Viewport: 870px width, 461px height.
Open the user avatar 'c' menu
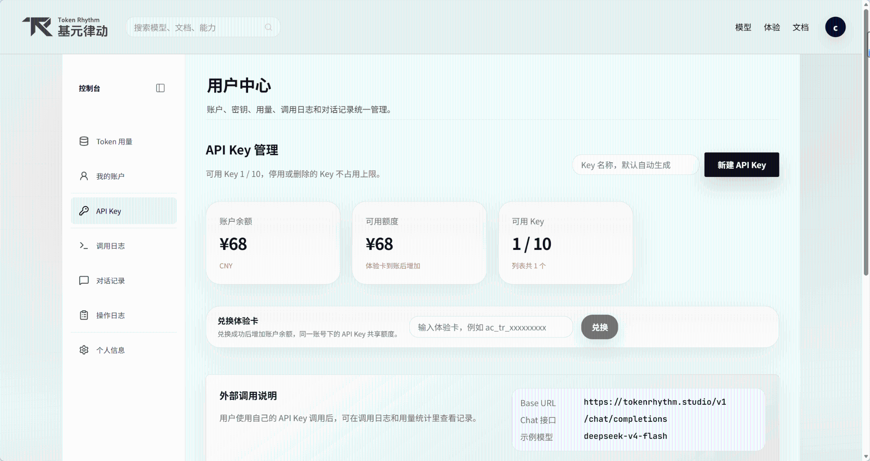pos(835,27)
